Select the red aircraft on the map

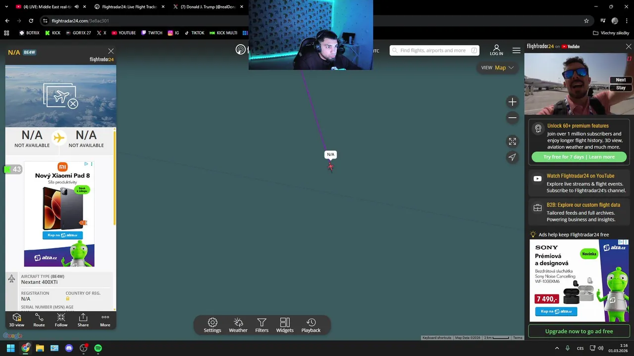click(x=330, y=166)
